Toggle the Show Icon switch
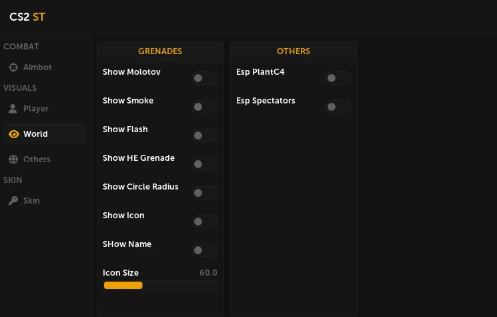The height and width of the screenshot is (317, 497). [x=204, y=222]
